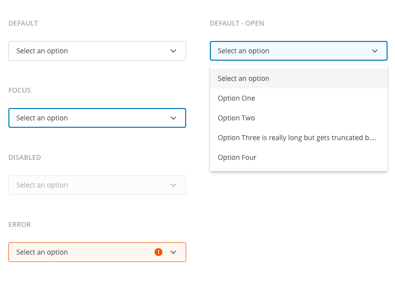Click the error exclamation icon in the ERROR select

[x=158, y=252]
